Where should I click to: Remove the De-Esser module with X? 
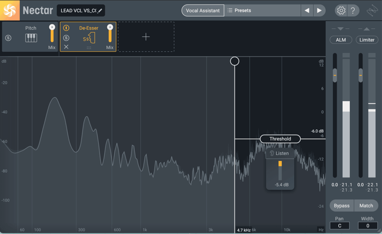66,47
